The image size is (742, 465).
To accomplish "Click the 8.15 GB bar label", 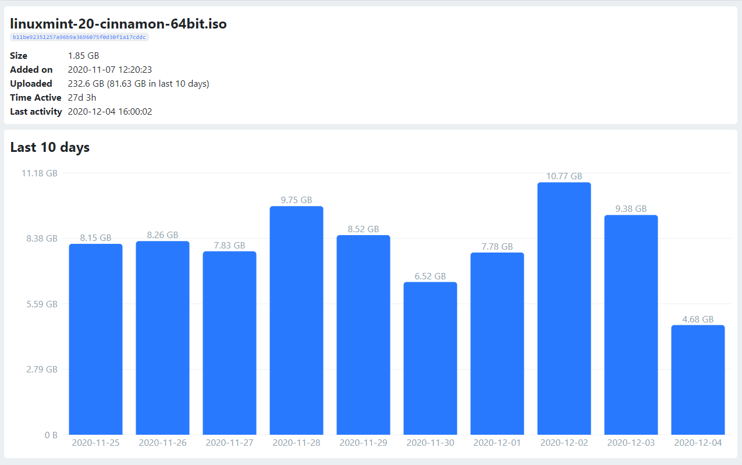I will tap(95, 237).
